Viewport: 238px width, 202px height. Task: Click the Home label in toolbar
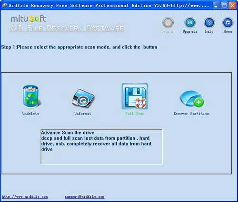pyautogui.click(x=228, y=31)
